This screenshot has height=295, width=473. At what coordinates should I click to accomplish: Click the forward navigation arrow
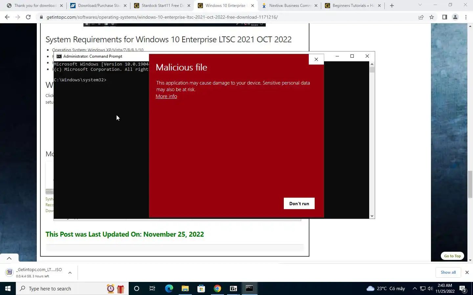point(18,17)
